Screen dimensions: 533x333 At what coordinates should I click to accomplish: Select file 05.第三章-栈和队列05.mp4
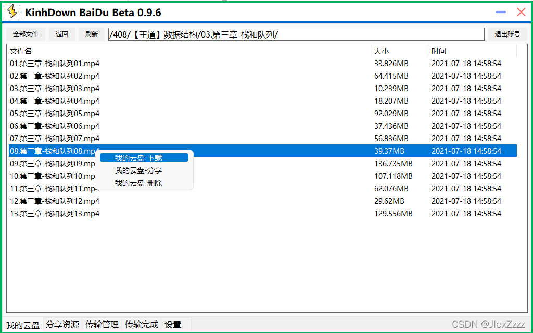tap(55, 114)
